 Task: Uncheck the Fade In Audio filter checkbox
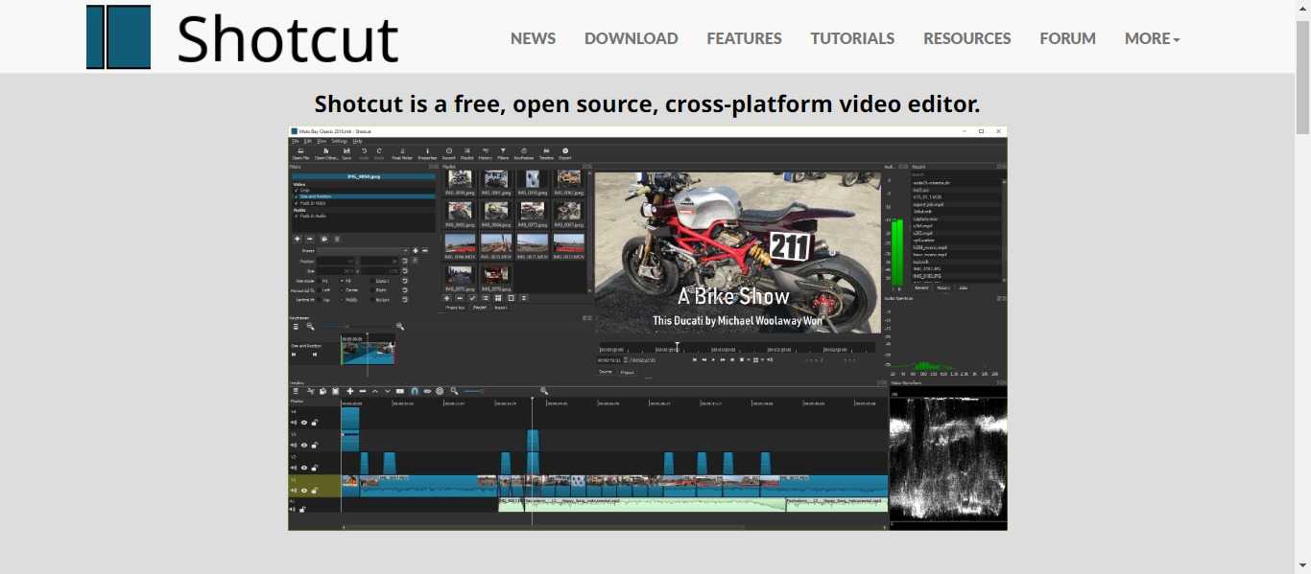pos(296,217)
